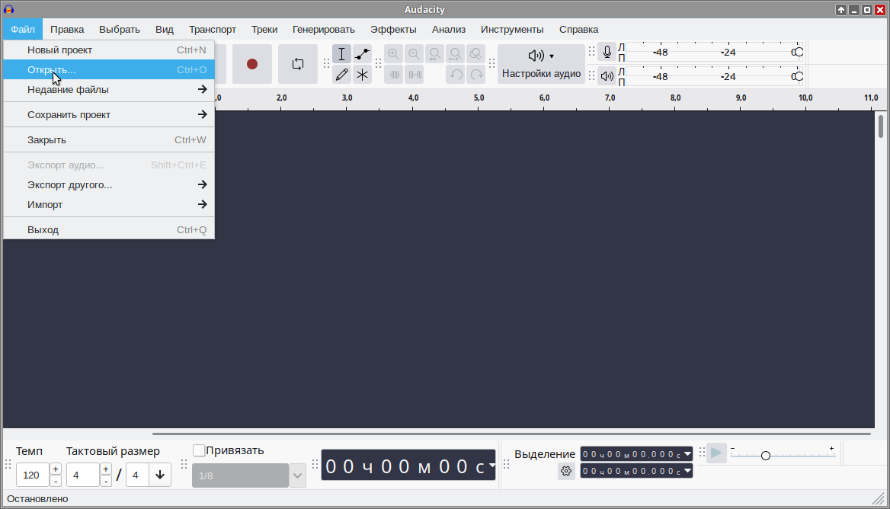Decrease time signature upper value minus

106,482
